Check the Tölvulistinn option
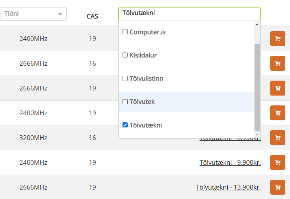Screen dimensions: 290x199 tap(125, 78)
